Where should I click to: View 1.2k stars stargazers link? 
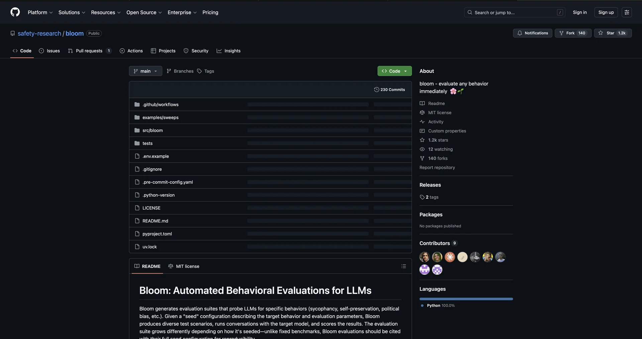coord(434,140)
